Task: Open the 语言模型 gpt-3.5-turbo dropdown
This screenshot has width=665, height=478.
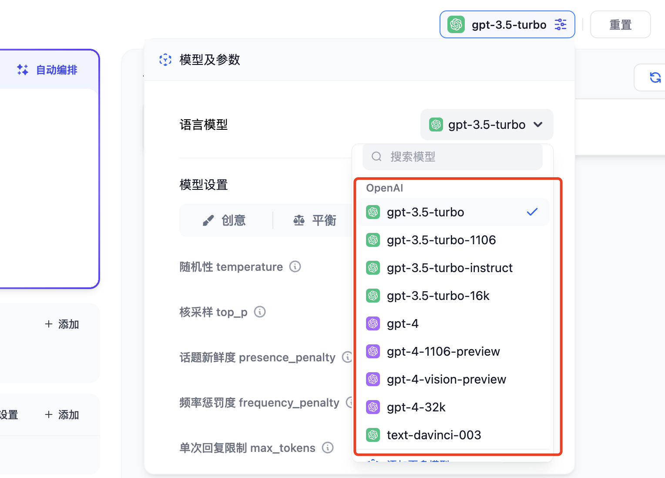Action: click(x=487, y=125)
